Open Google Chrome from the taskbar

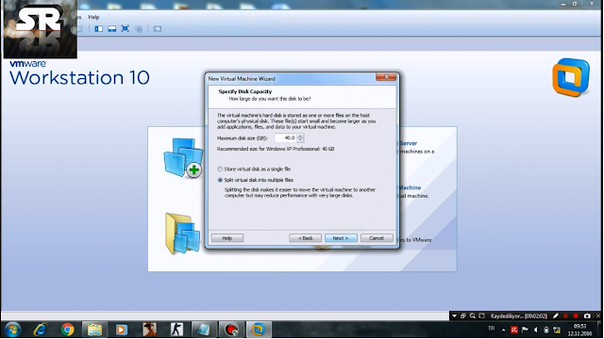coord(67,330)
